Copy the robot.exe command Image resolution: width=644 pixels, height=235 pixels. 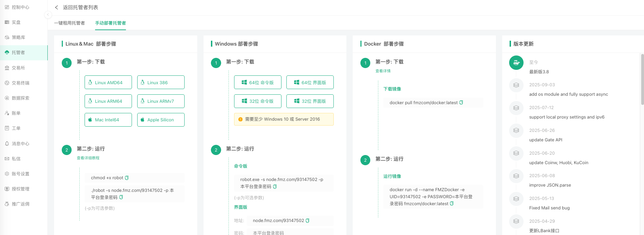pos(275,187)
